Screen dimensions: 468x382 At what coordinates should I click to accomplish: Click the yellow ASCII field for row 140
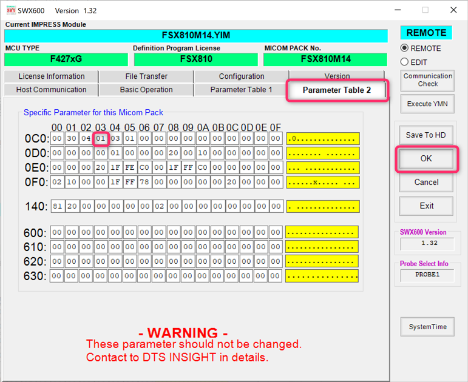[x=323, y=206]
